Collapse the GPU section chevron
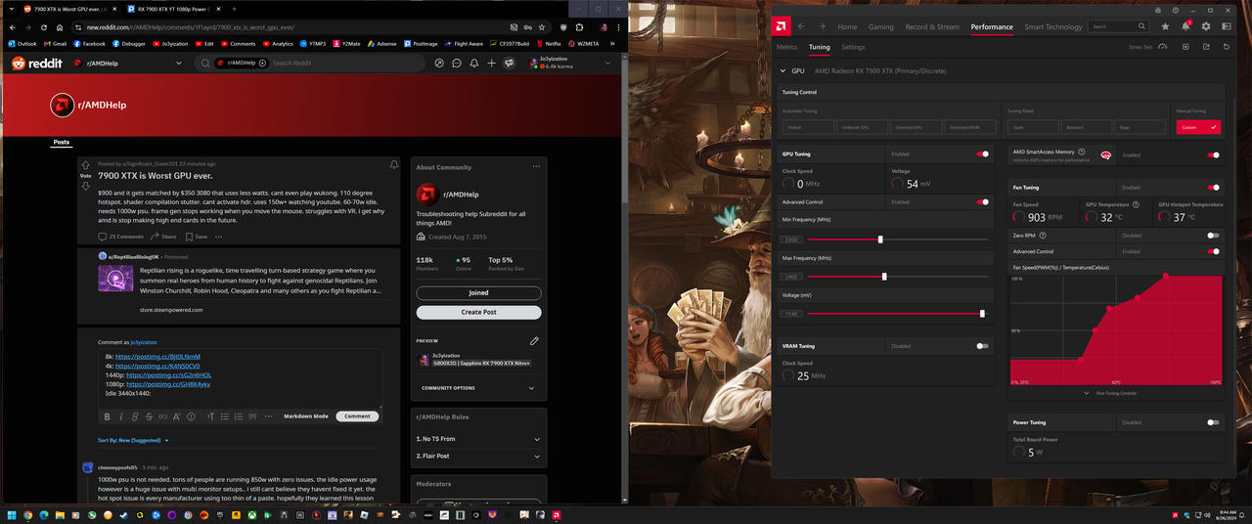 (x=782, y=71)
